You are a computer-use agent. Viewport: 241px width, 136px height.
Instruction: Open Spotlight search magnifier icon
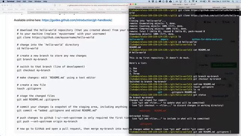(x=233, y=2)
